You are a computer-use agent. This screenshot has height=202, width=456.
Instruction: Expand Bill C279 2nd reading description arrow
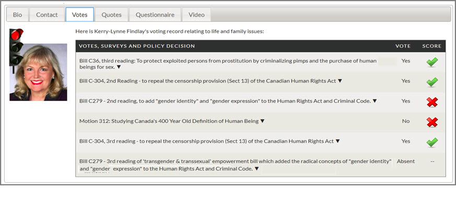click(375, 101)
